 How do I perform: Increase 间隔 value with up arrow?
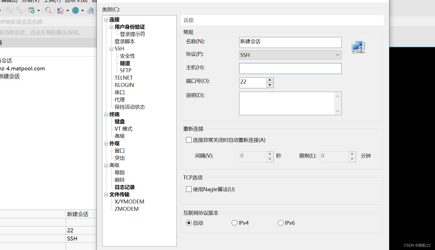(x=270, y=154)
